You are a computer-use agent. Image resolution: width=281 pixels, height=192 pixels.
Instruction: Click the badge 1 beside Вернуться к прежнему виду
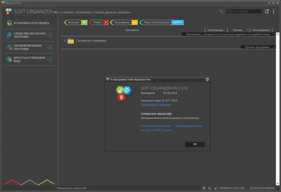click(x=50, y=59)
